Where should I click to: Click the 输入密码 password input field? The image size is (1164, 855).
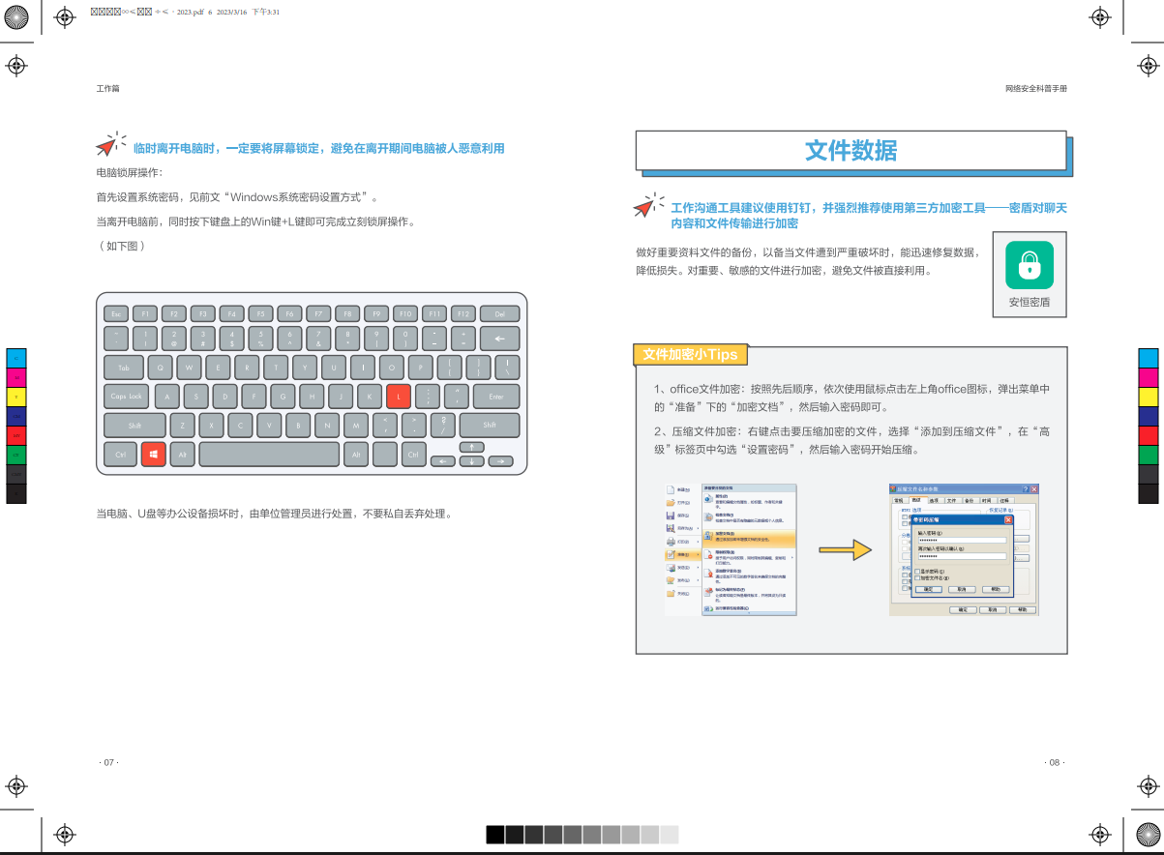click(x=961, y=540)
